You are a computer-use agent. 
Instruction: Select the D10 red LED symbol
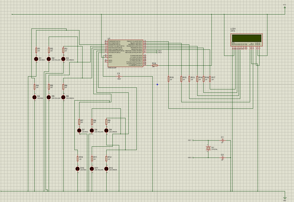coord(77,169)
